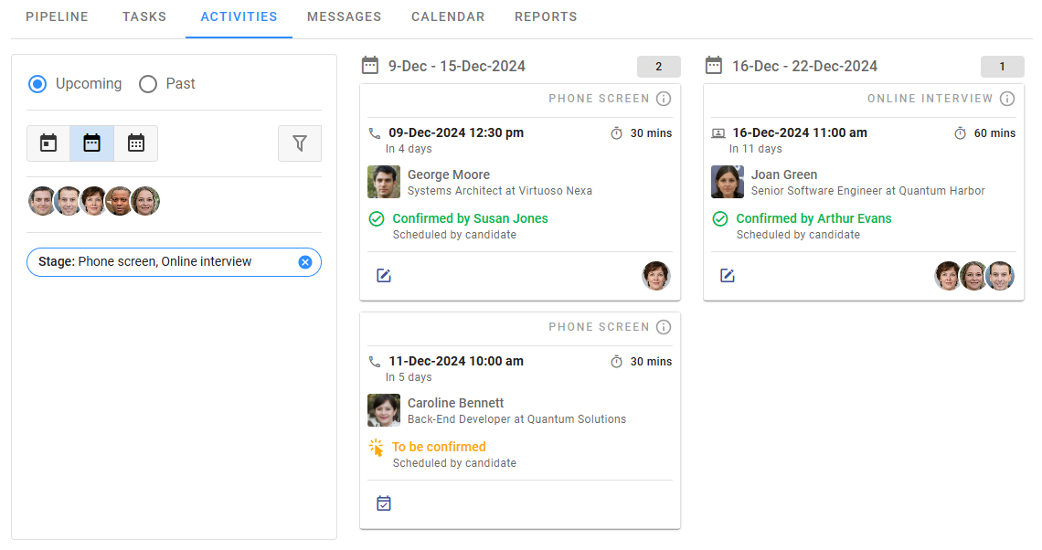Remove the Stage filter chip
The image size is (1042, 550).
pos(305,262)
